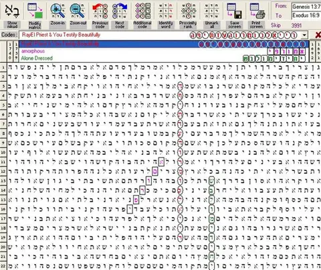Viewport: 321px width, 270px height.
Task: Open the Modify matrix tool
Action: (x=35, y=11)
